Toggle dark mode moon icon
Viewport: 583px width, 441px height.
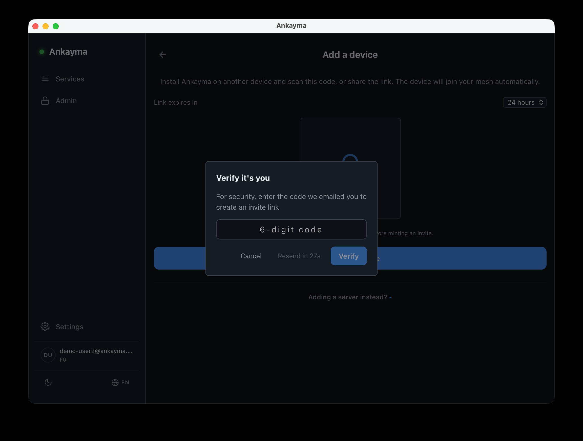[x=48, y=382]
